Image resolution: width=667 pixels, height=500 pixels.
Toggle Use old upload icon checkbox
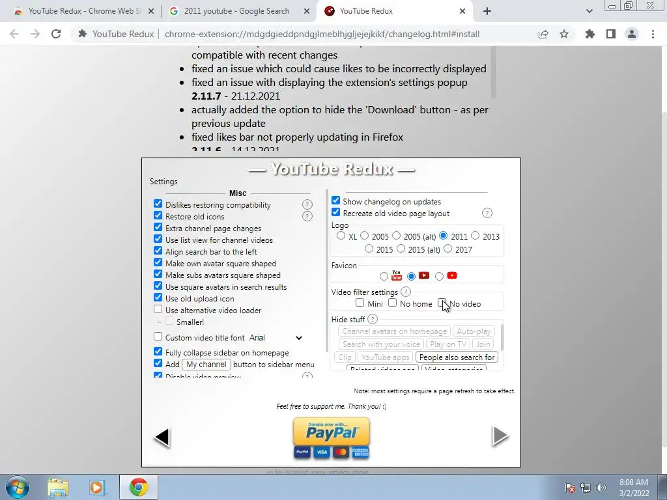pyautogui.click(x=158, y=298)
